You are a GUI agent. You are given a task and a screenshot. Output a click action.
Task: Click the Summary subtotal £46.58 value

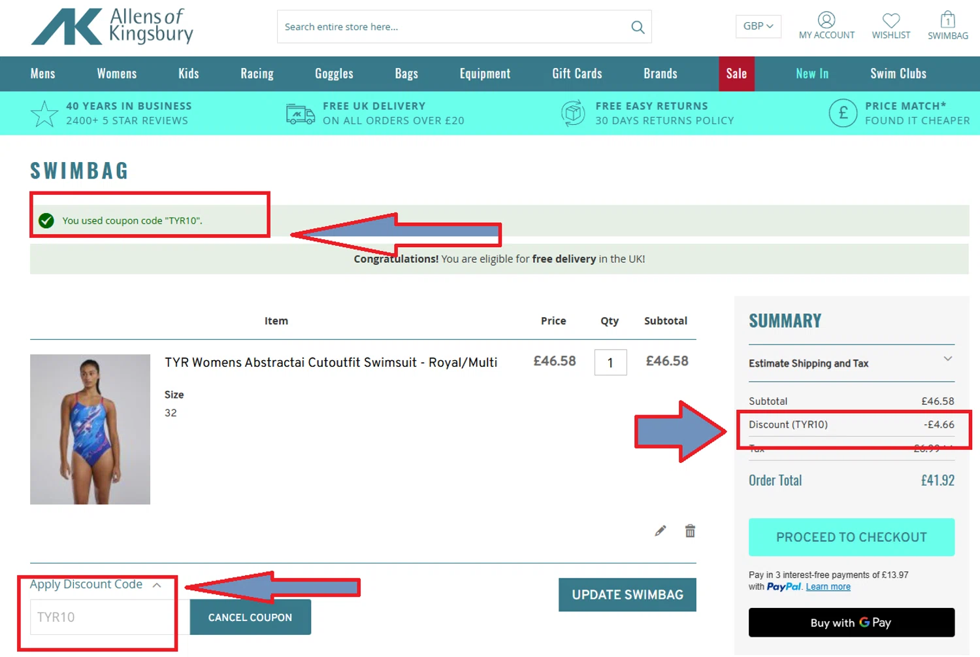pyautogui.click(x=938, y=401)
